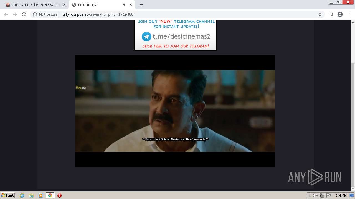Open network status tray icon
Screen dimensions: 355x199
pos(322,195)
